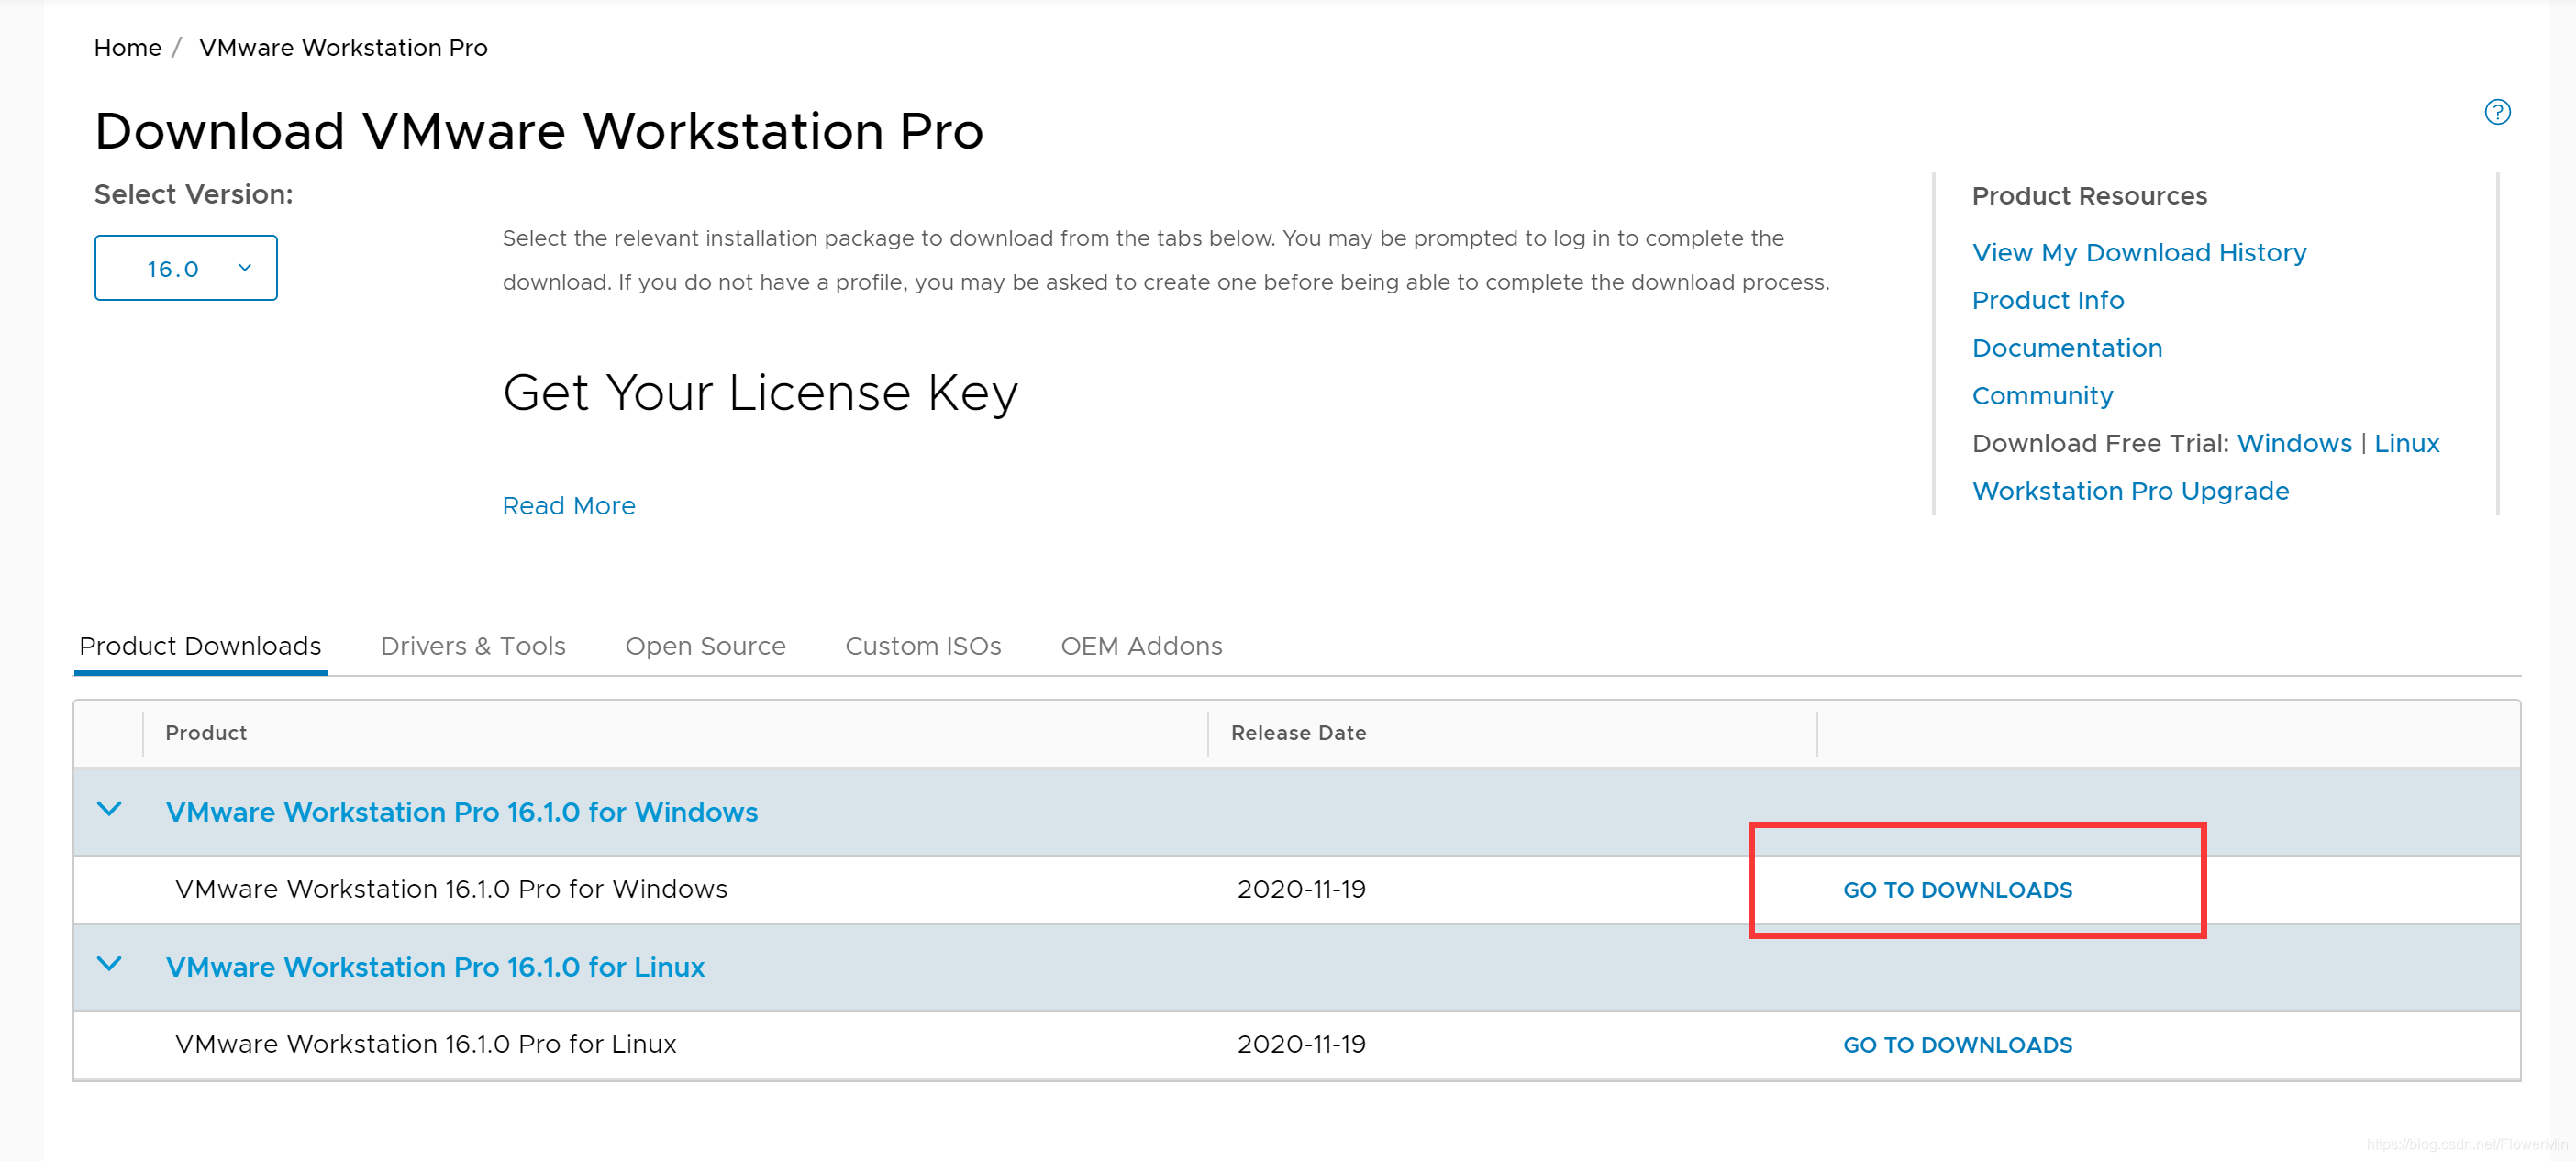Open View My Download History
The width and height of the screenshot is (2576, 1161).
tap(2138, 253)
